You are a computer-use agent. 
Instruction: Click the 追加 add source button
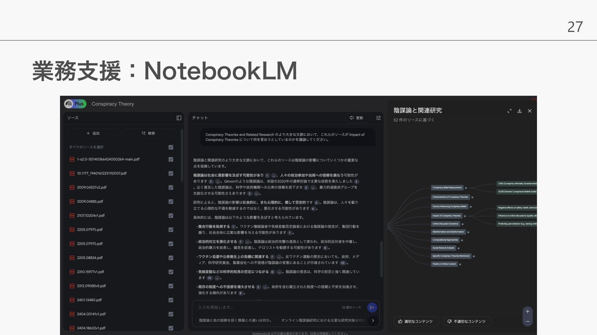93,133
